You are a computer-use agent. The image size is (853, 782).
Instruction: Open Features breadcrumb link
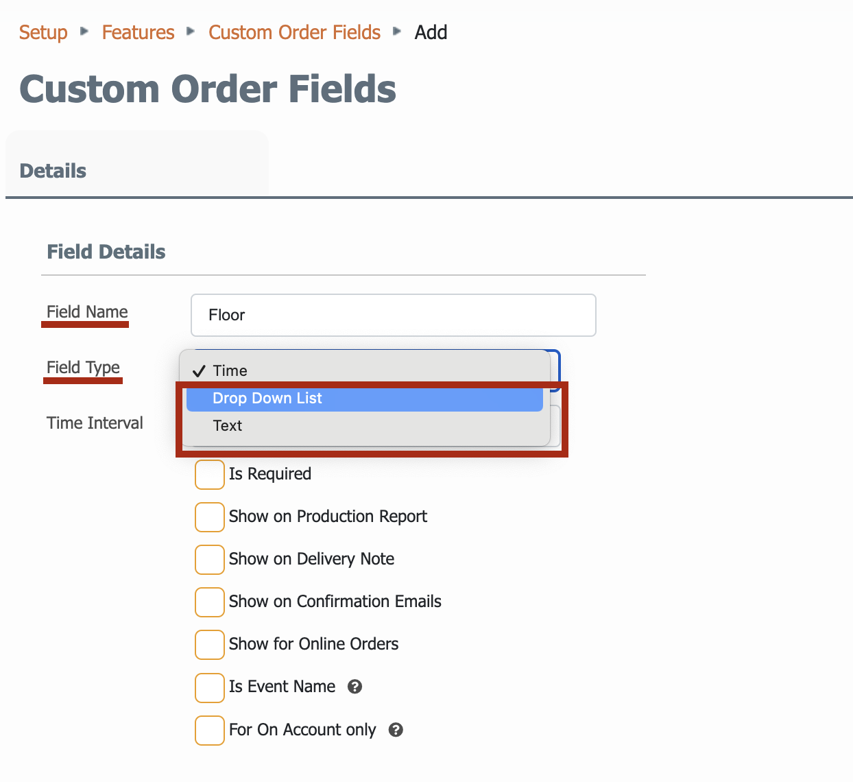[139, 32]
